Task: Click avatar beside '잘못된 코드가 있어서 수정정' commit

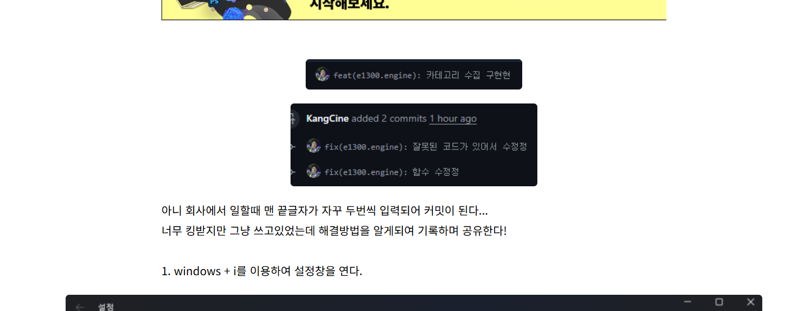Action: [314, 146]
